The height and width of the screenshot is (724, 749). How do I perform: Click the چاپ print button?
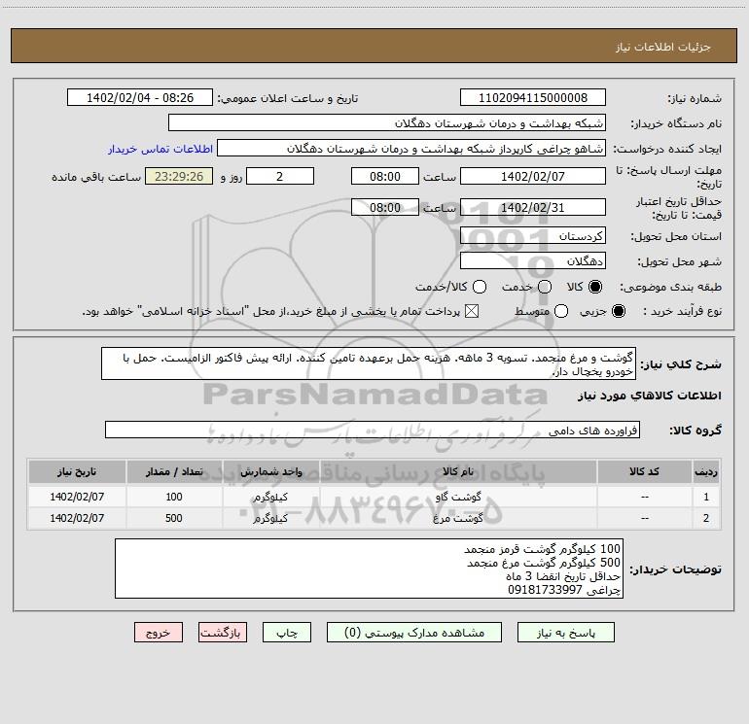coord(287,633)
